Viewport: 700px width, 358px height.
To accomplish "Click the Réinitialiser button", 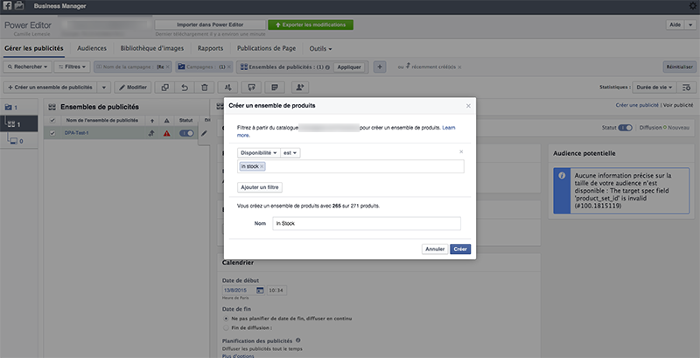I will pyautogui.click(x=680, y=67).
